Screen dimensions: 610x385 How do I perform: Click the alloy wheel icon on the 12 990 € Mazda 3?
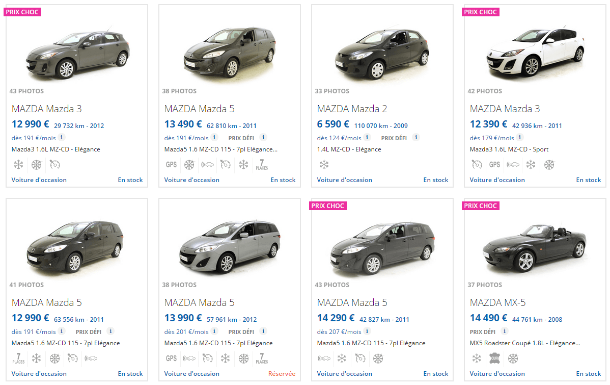tap(37, 165)
